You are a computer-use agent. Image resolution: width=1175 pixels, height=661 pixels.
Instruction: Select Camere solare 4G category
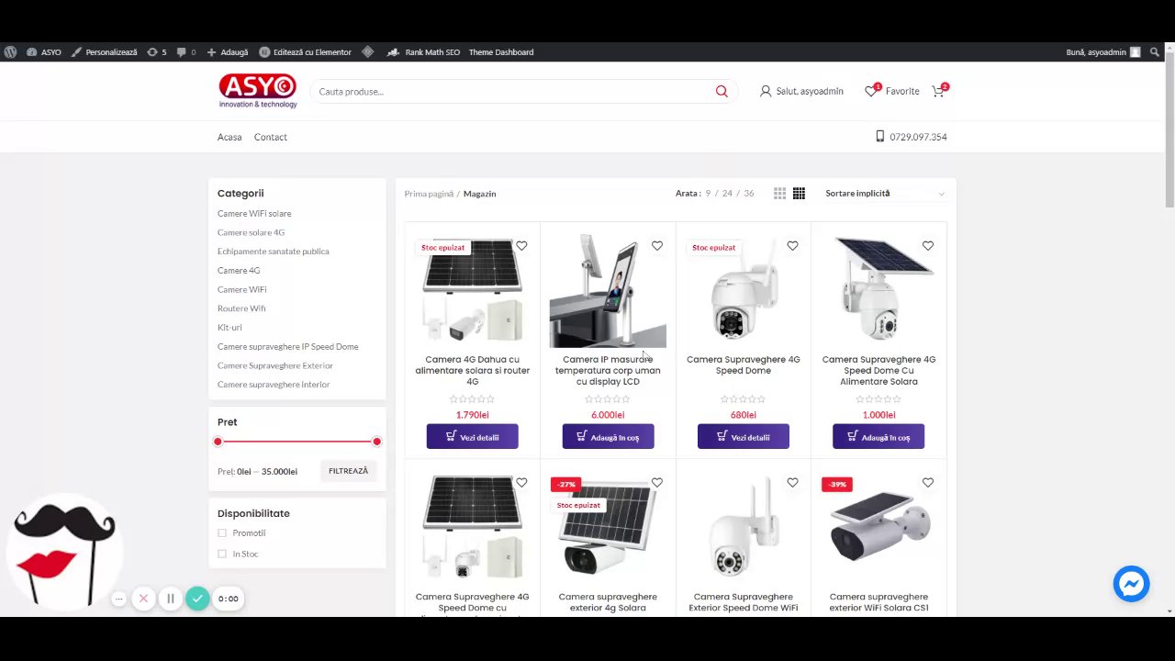251,232
